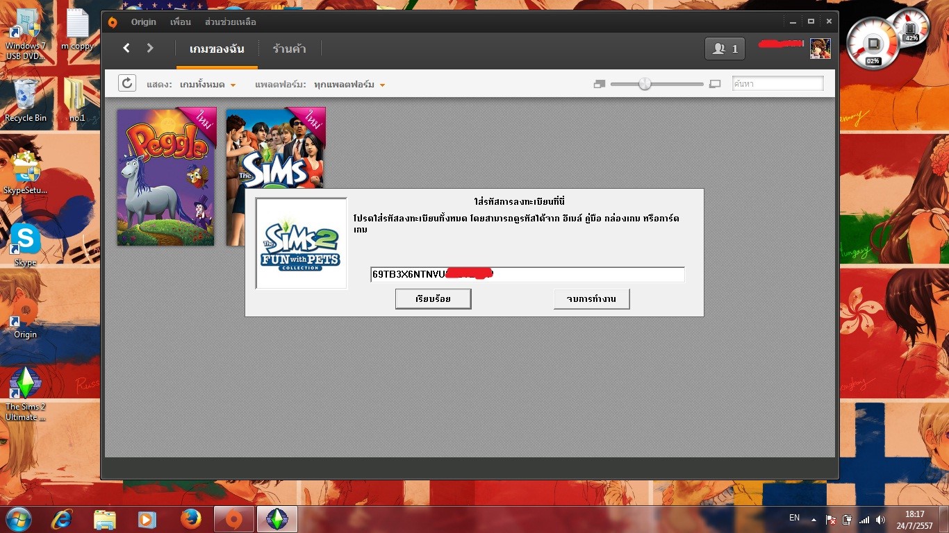The height and width of the screenshot is (533, 949).
Task: Select the Origin desktop shortcut
Action: pos(26,317)
